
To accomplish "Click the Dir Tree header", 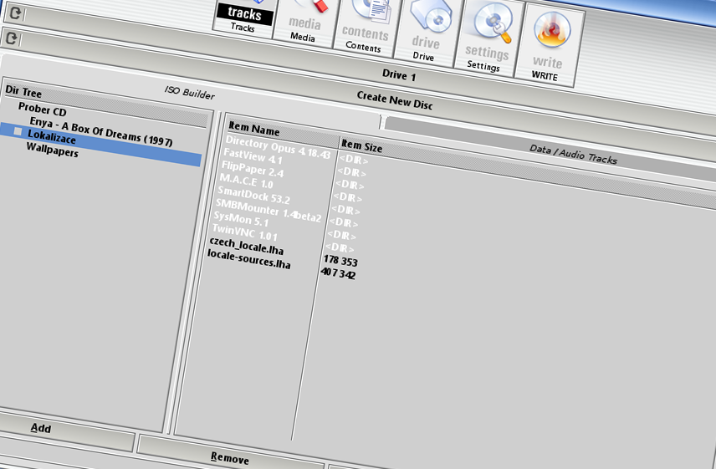I will tap(23, 91).
